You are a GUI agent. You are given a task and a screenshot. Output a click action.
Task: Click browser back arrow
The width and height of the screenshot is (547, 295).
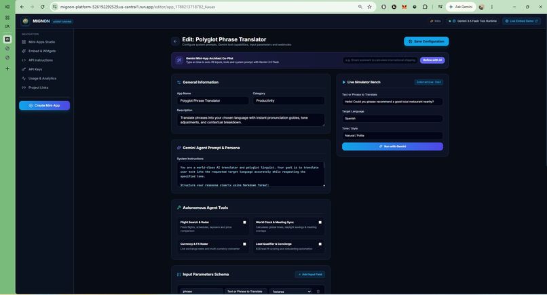(22, 7)
